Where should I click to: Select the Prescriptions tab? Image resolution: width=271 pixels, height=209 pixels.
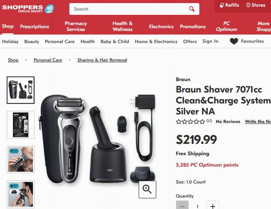(34, 27)
